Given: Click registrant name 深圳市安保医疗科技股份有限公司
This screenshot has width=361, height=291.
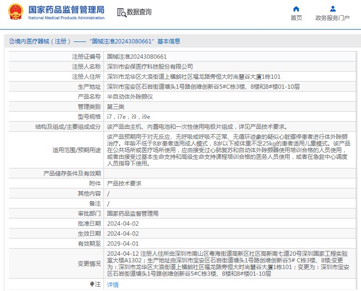Looking at the screenshot, I should coord(150,67).
